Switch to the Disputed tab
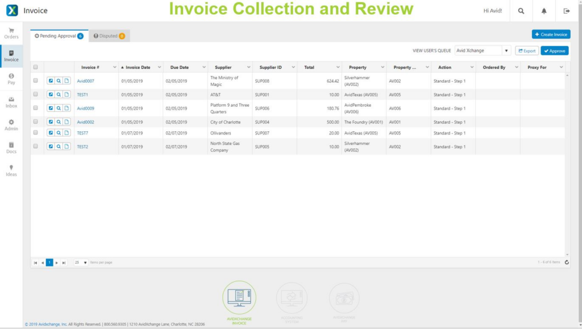Viewport: 582px width, 329px height. pos(109,36)
